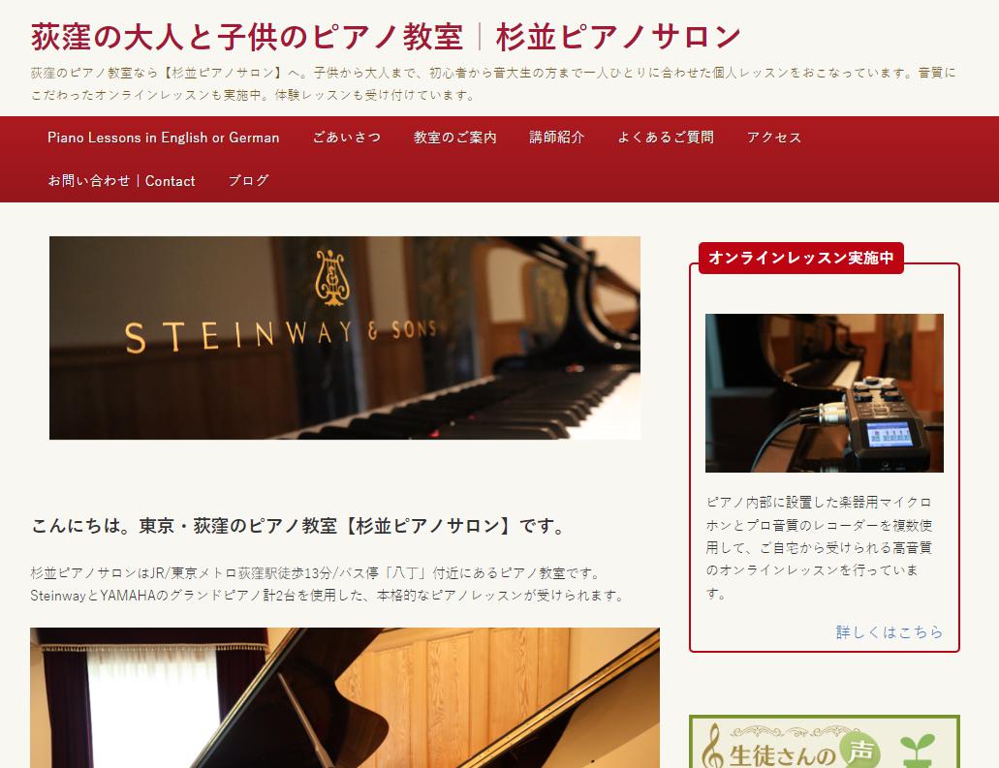Open the audio recorder photo in sidebar
The width and height of the screenshot is (999, 768).
824,393
